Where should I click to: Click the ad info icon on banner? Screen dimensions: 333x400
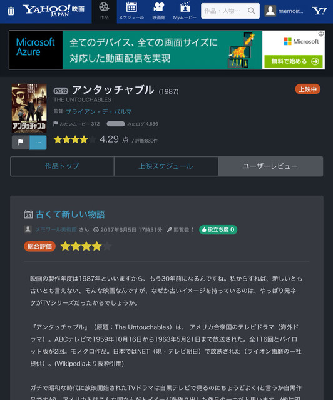(x=321, y=34)
